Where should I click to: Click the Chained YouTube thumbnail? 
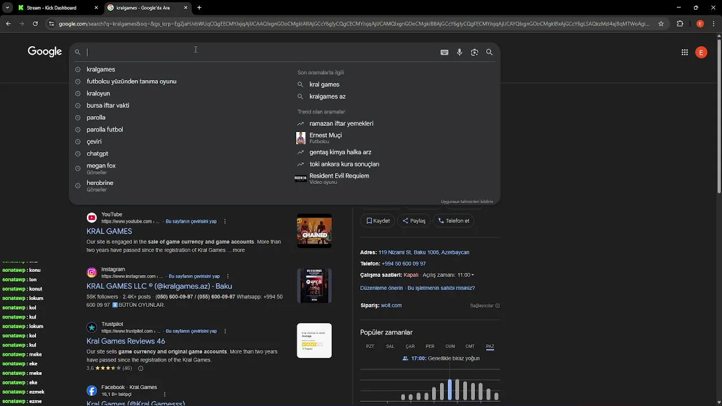point(314,231)
